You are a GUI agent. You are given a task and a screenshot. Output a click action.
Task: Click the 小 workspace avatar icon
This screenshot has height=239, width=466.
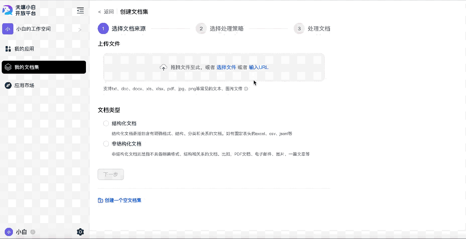[8, 29]
